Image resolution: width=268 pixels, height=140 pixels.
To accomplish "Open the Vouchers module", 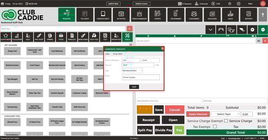I will (212, 15).
